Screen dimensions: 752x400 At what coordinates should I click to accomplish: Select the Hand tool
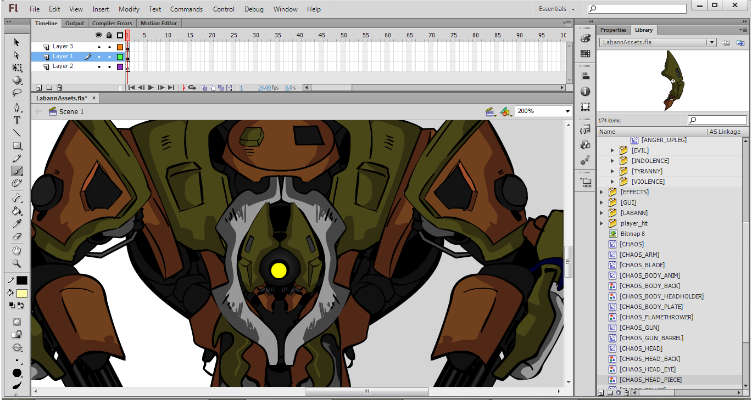tap(17, 251)
